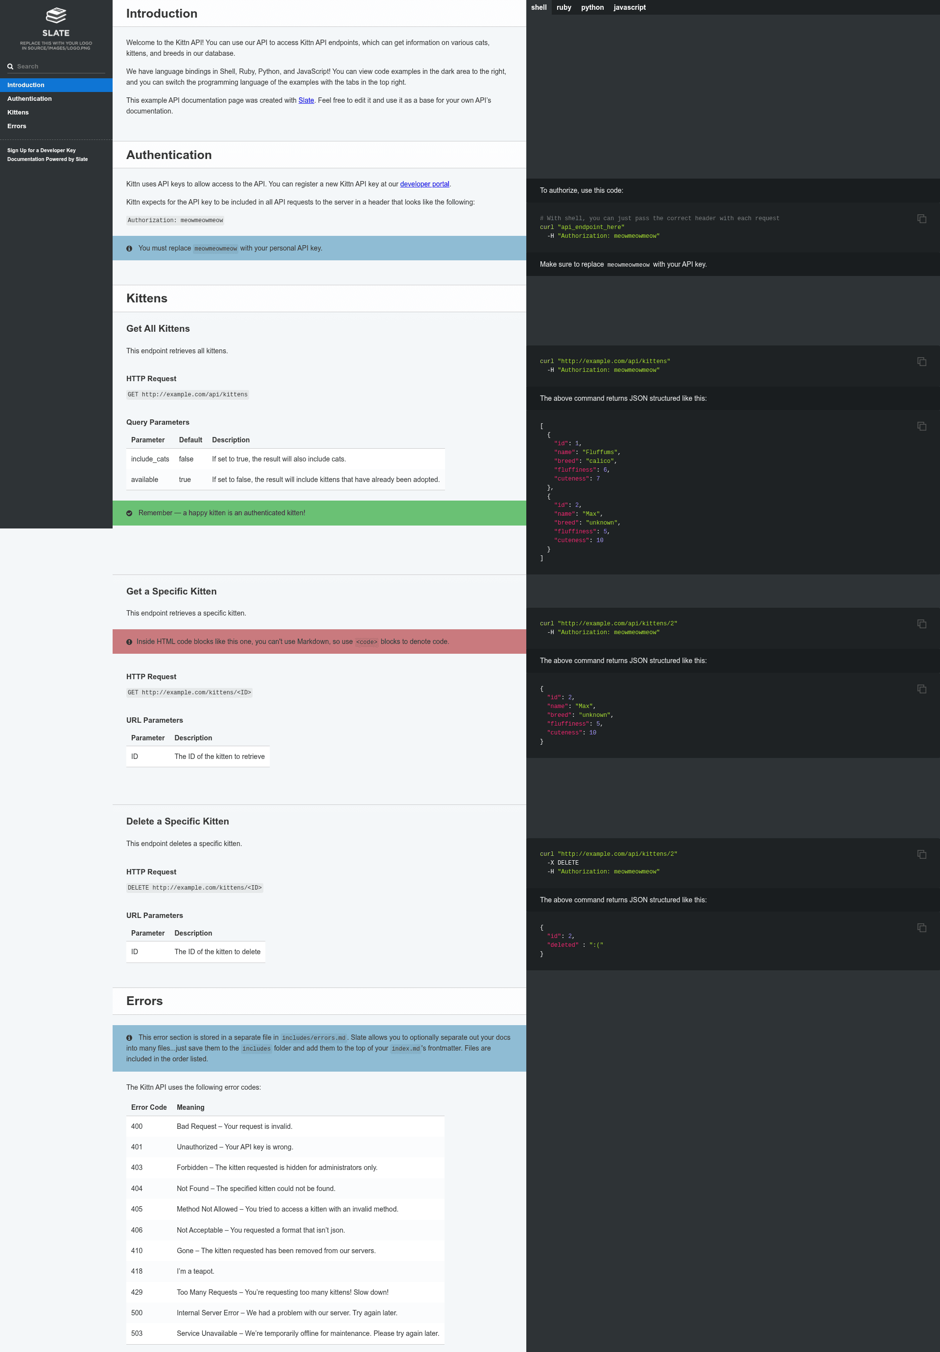This screenshot has height=1352, width=940.
Task: Click info icon in Errors section notice
Action: pos(129,1038)
